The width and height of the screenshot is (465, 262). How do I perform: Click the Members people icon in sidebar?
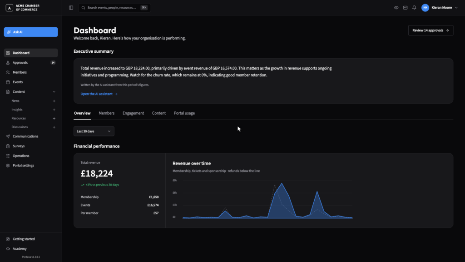(x=8, y=72)
